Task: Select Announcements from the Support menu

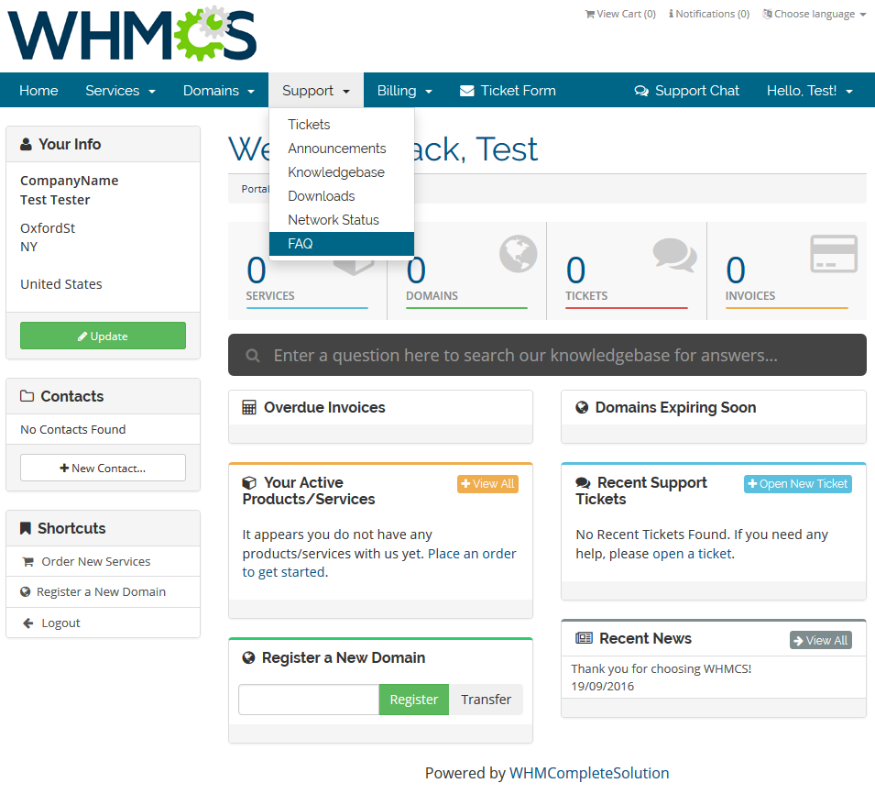Action: tap(342, 149)
